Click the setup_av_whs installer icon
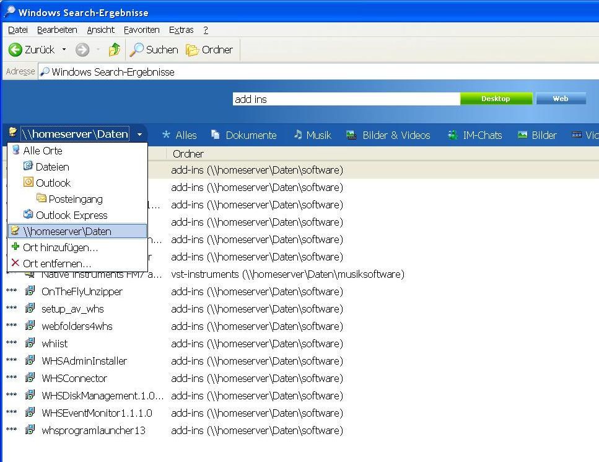599x462 pixels. point(30,308)
